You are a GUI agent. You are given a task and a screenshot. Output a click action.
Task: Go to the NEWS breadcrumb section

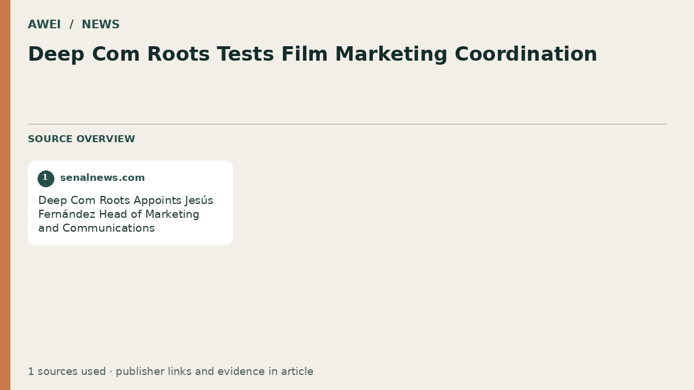click(101, 25)
